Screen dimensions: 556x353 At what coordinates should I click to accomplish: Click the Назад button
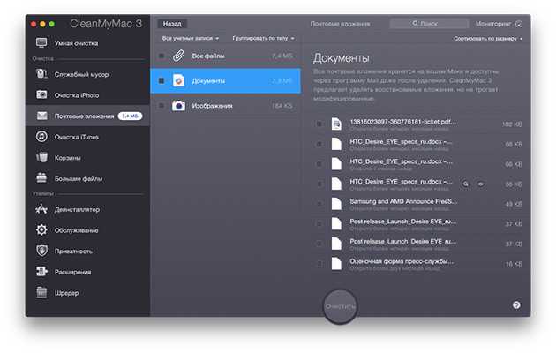coord(172,24)
